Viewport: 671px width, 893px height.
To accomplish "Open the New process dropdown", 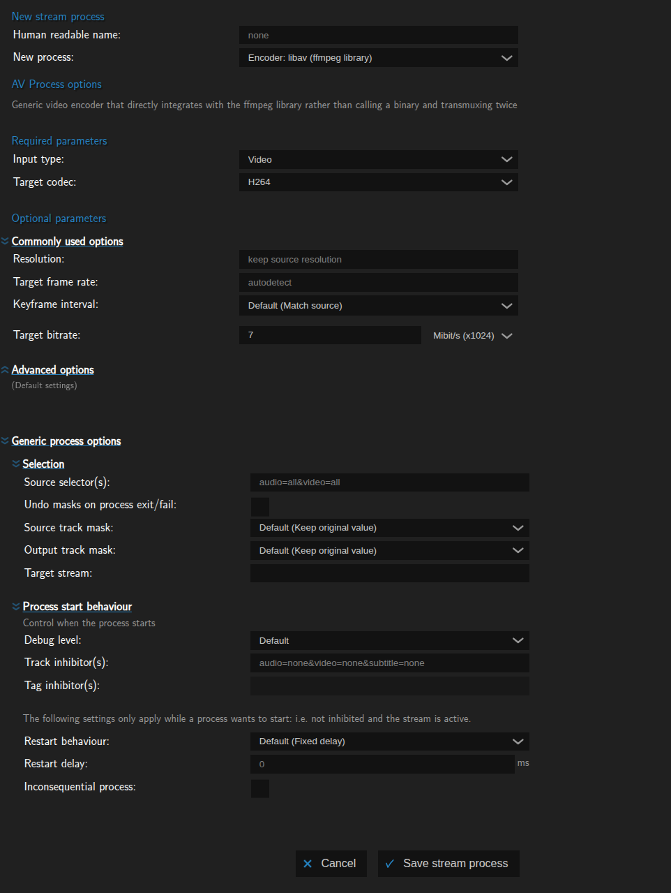I will (379, 58).
